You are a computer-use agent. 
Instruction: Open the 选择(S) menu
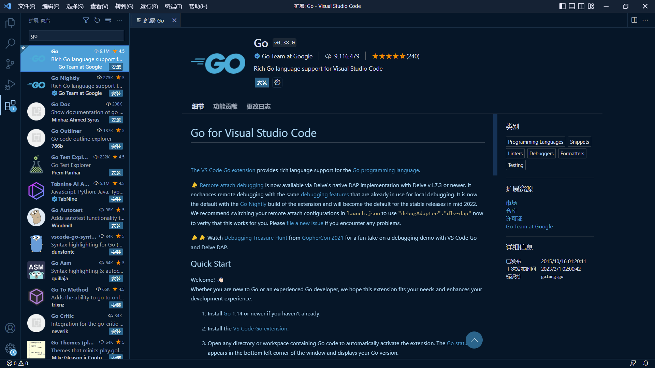point(75,6)
